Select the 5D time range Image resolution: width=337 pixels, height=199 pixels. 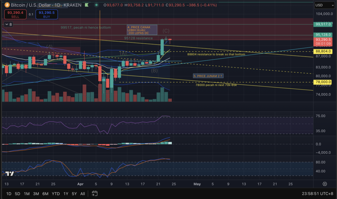(17, 194)
